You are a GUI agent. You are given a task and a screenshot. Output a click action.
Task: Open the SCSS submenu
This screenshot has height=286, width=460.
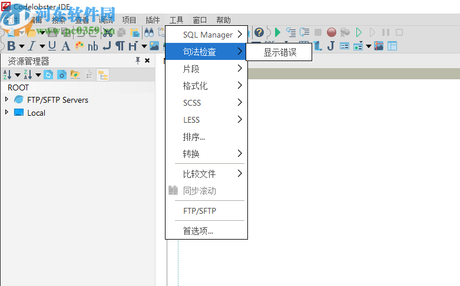coord(207,103)
